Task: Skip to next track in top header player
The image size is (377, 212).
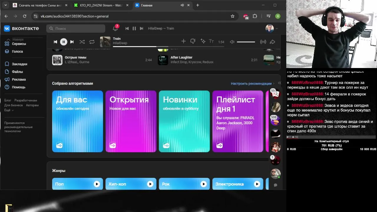Action: pos(141,29)
